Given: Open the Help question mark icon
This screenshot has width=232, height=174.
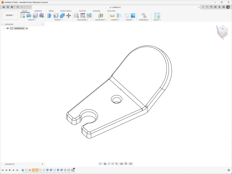Looking at the screenshot, I should coord(224,7).
